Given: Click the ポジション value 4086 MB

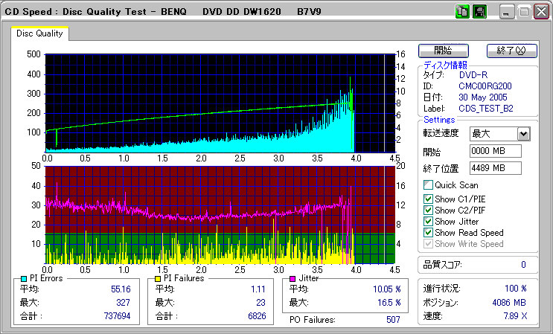Looking at the screenshot, I should click(x=509, y=303).
